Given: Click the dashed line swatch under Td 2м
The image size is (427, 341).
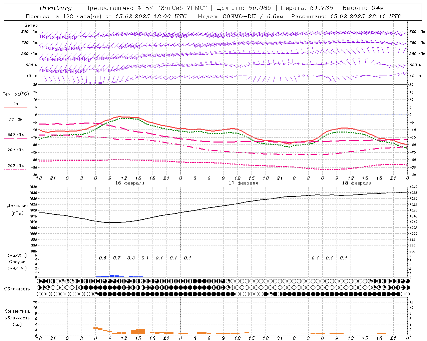Looking at the screenshot, I should pos(15,123).
